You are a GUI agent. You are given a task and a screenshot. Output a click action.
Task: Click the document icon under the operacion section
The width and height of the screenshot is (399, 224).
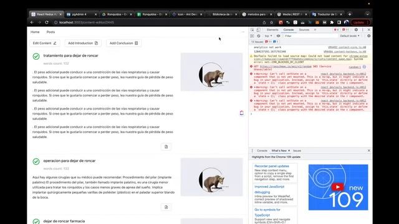tap(166, 207)
